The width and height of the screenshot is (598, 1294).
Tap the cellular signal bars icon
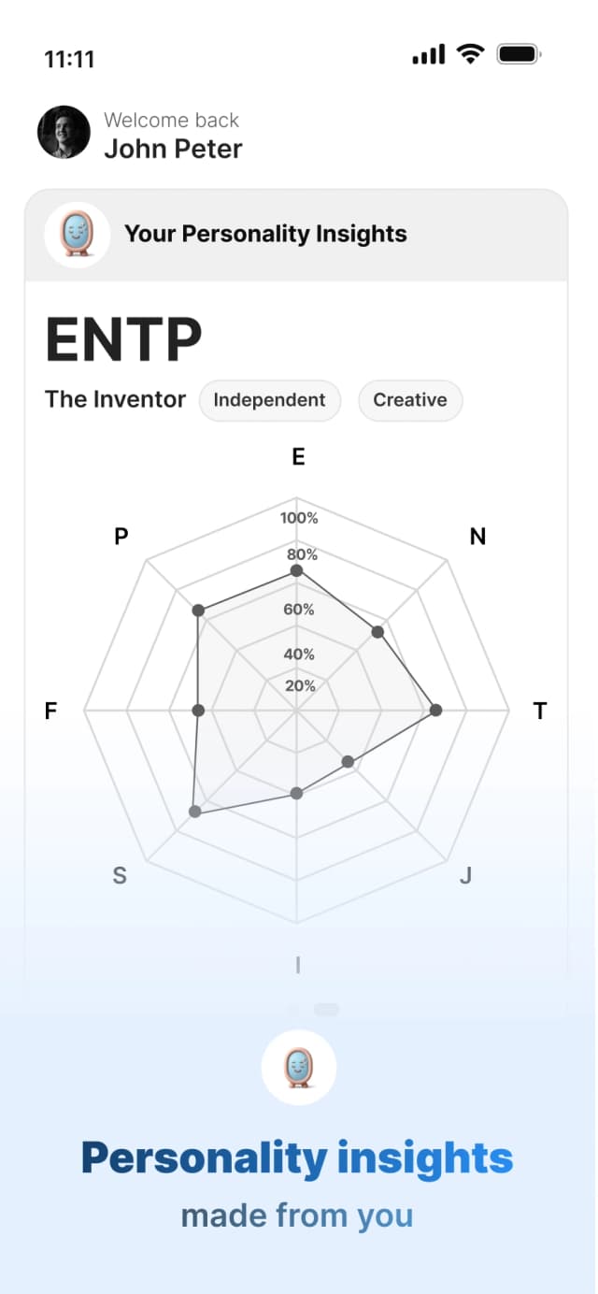click(x=429, y=55)
